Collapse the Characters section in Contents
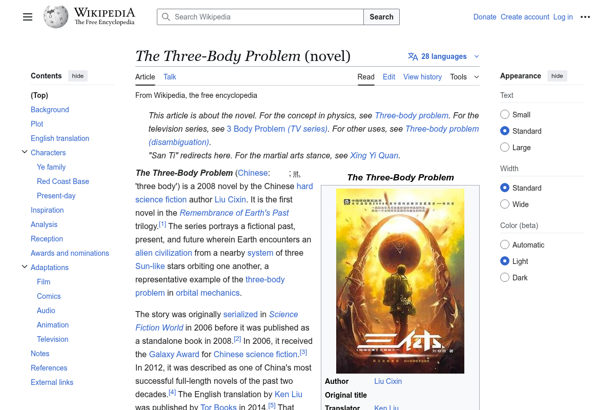615x410 pixels. tap(25, 152)
